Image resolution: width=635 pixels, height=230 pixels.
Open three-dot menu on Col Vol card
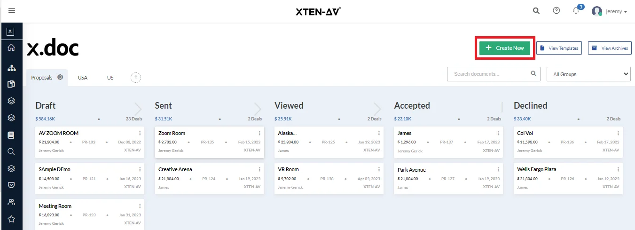point(618,133)
